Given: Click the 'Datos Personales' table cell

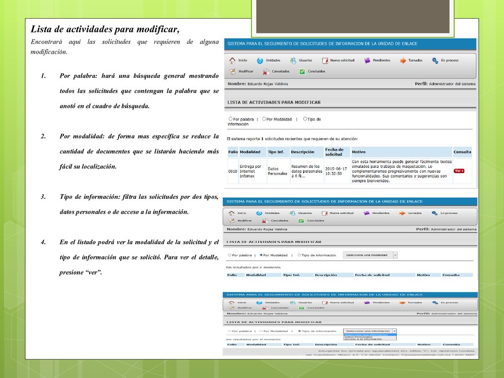Looking at the screenshot, I should [279, 171].
